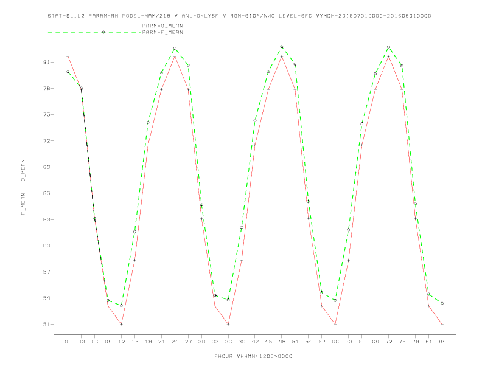Click the red O_MEAN plus marker at hour 00

(x=68, y=56)
